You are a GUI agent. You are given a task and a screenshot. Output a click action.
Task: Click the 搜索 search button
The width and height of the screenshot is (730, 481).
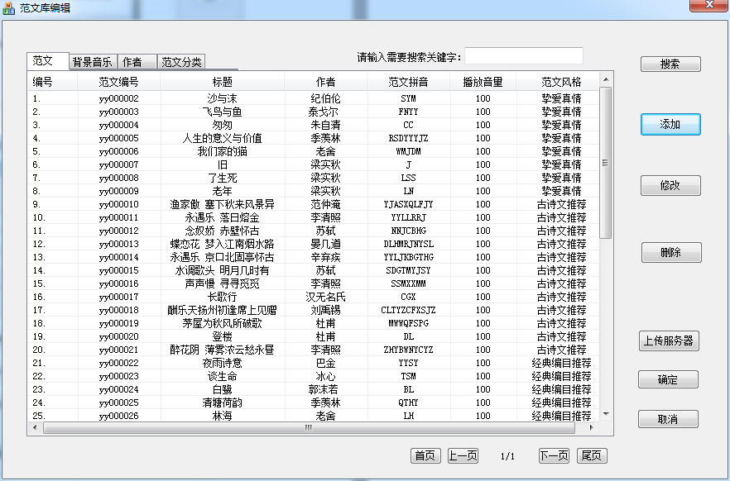point(670,64)
